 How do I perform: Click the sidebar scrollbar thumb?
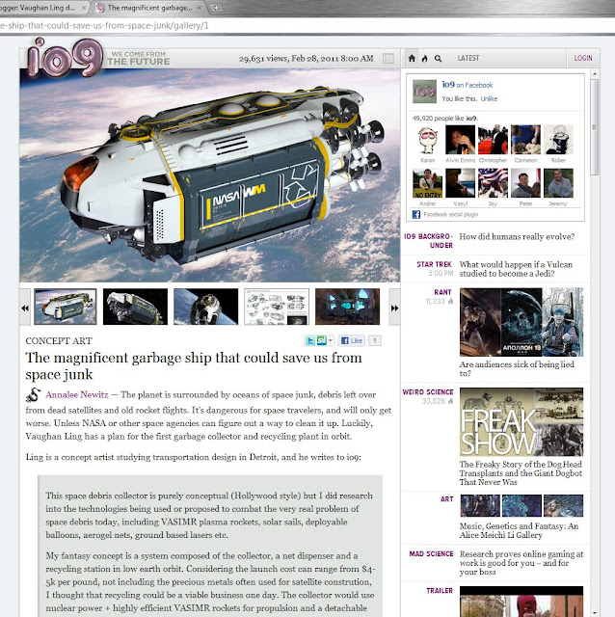click(594, 127)
